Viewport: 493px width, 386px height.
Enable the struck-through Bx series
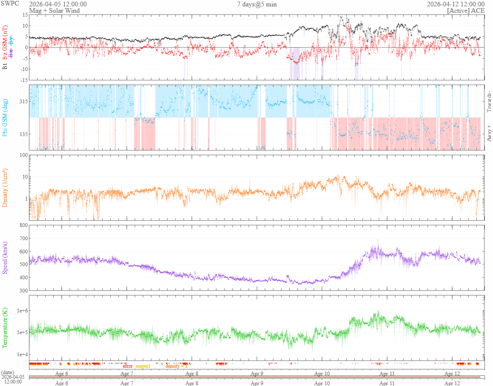pos(11,52)
